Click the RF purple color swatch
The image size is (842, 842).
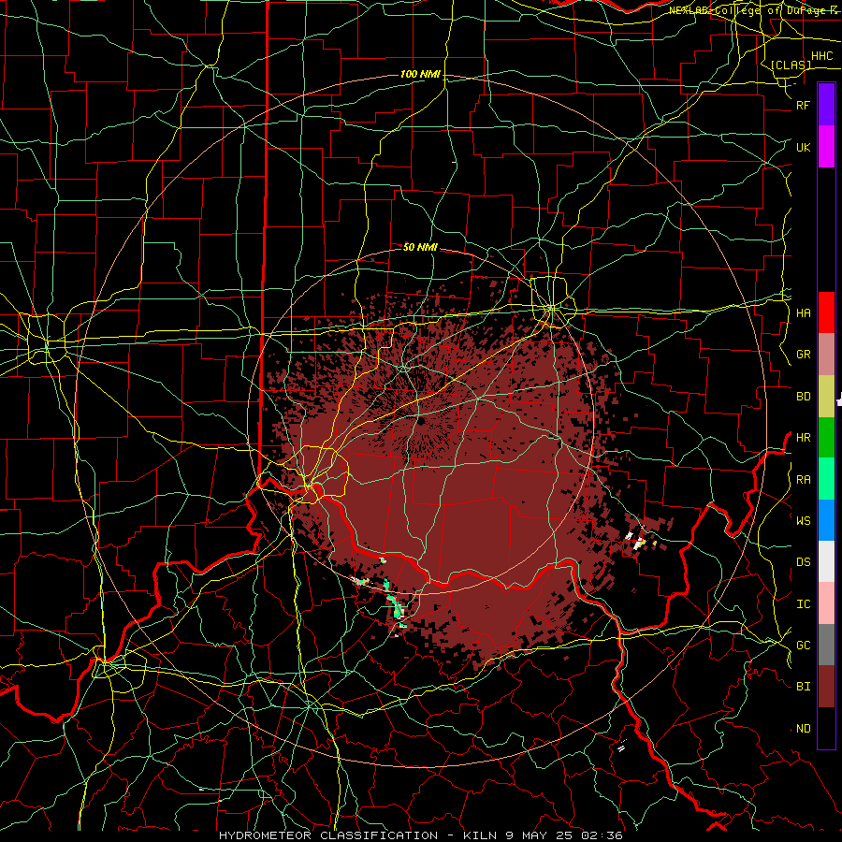point(826,105)
